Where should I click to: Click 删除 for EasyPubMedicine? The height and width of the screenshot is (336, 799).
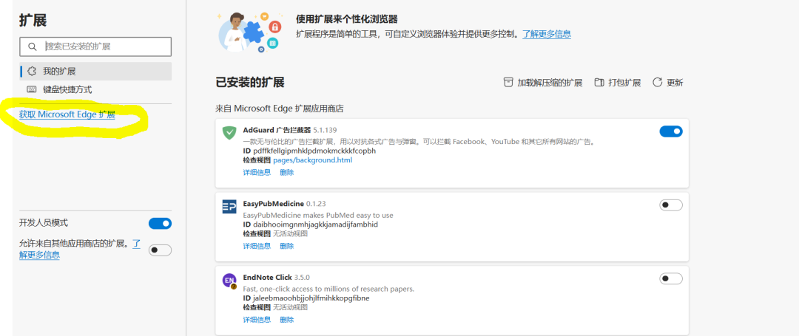tap(287, 246)
